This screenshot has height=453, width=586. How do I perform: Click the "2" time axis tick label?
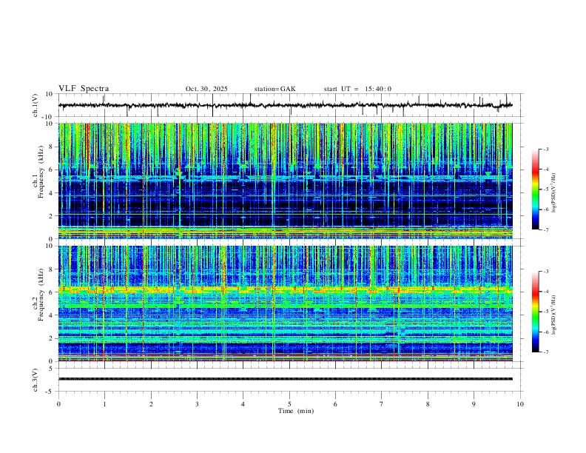click(151, 404)
